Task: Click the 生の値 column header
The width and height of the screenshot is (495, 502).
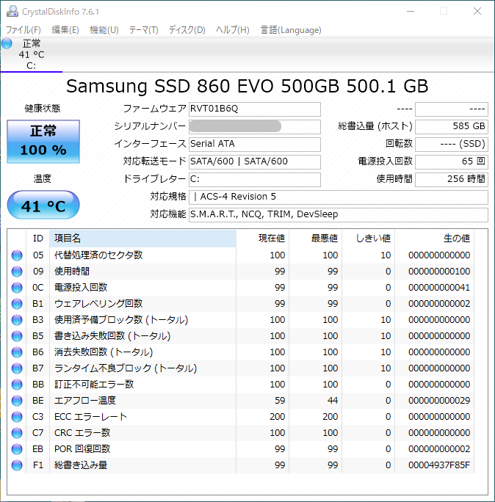Action: [x=435, y=239]
